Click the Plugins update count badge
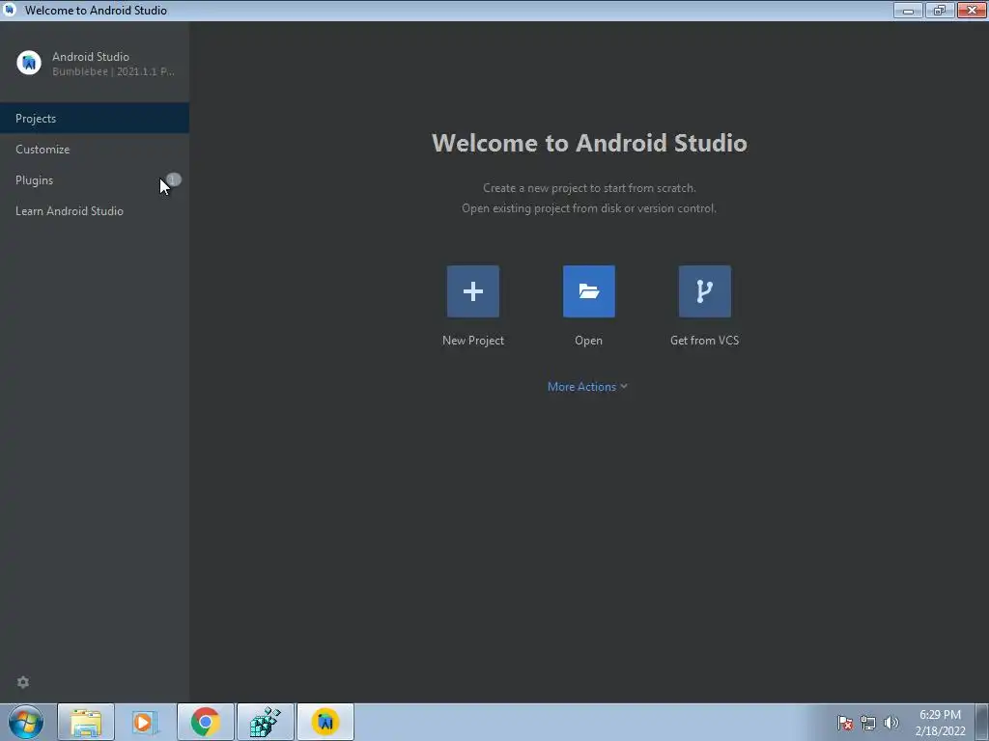This screenshot has width=989, height=741. 174,180
